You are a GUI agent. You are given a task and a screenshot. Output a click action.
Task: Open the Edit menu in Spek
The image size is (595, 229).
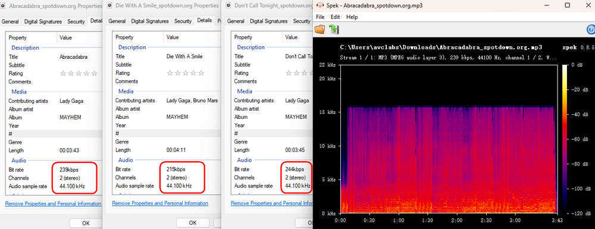(x=335, y=17)
